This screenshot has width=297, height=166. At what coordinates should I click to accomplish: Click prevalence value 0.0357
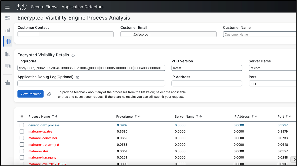coord(122,151)
